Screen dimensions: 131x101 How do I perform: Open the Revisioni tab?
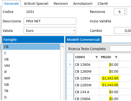pyautogui.click(x=61, y=3)
